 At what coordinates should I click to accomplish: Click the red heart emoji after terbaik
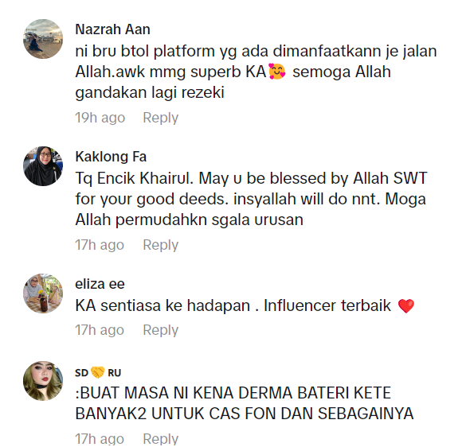coord(406,305)
